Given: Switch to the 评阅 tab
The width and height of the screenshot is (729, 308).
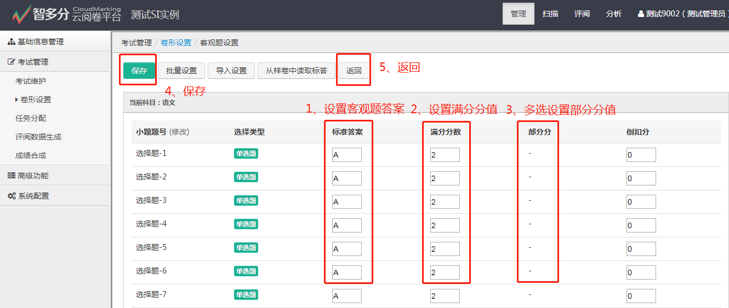Looking at the screenshot, I should 582,14.
